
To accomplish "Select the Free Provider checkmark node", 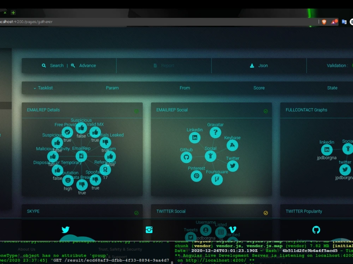I will [x=67, y=132].
